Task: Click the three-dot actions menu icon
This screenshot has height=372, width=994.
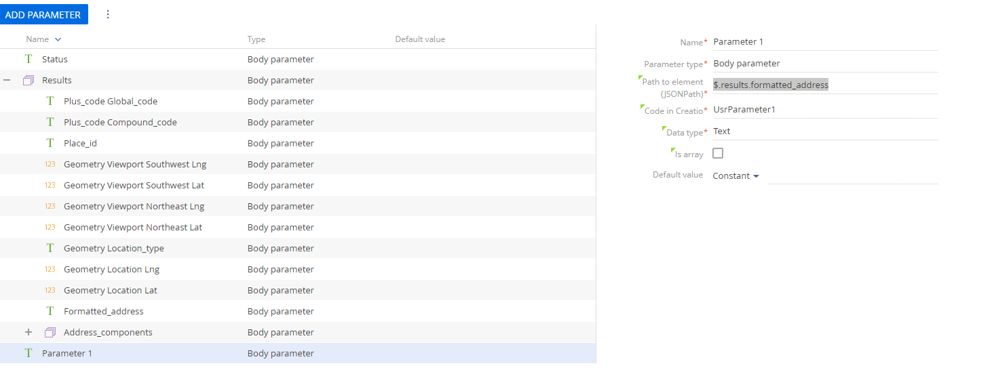Action: [x=108, y=14]
